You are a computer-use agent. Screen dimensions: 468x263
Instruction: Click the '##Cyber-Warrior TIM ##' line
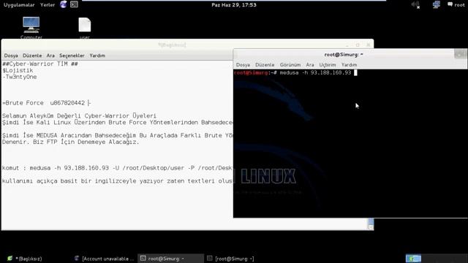click(x=40, y=64)
